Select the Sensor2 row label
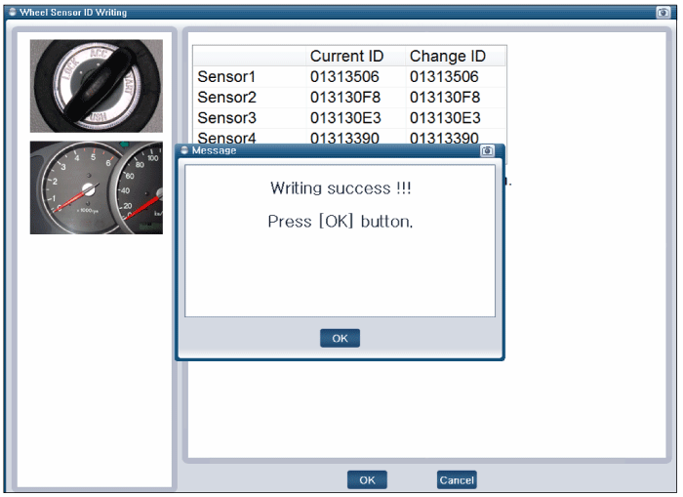 click(x=225, y=97)
